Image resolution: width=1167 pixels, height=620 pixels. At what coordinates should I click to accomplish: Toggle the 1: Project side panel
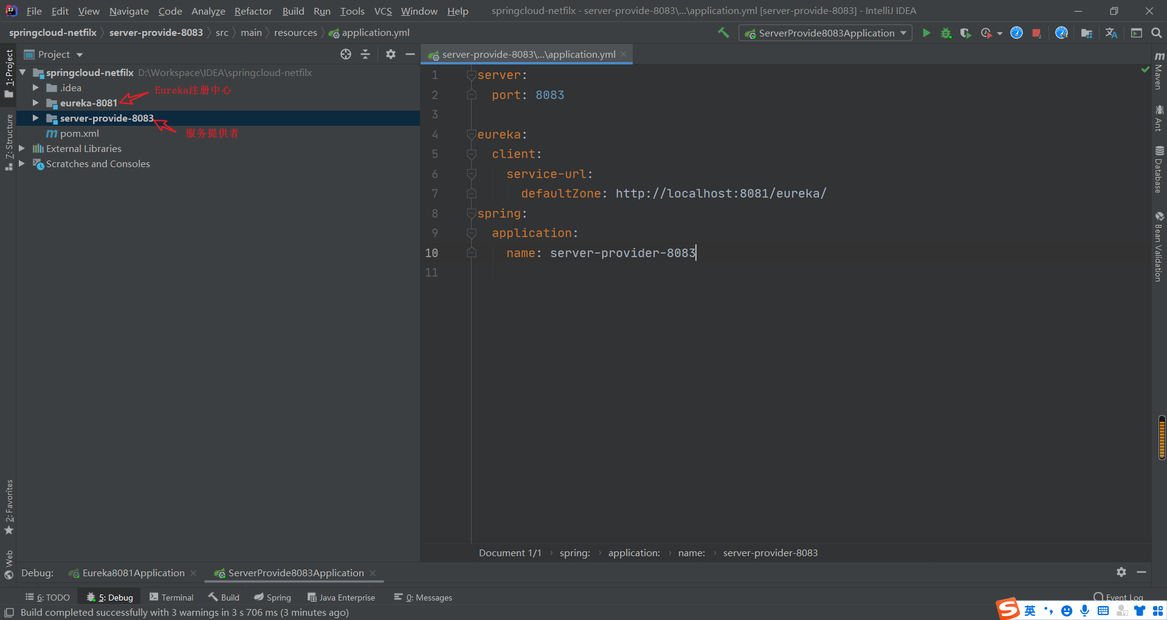[x=9, y=73]
